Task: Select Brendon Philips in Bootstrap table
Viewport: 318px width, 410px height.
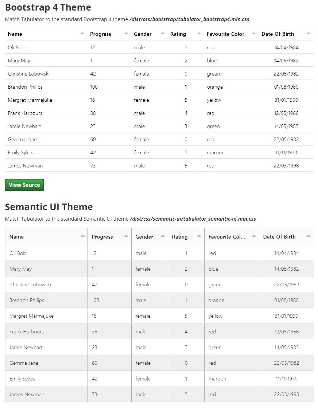Action: pyautogui.click(x=25, y=87)
